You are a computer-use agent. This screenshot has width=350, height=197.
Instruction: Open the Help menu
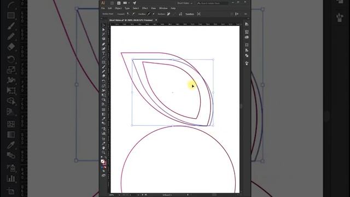173,8
